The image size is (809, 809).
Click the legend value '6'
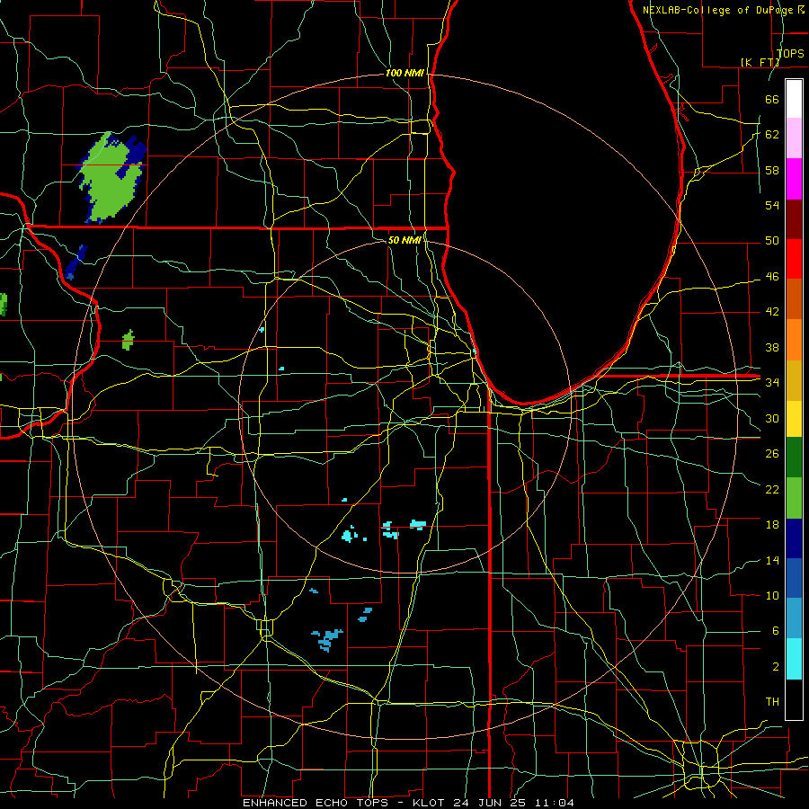click(775, 630)
